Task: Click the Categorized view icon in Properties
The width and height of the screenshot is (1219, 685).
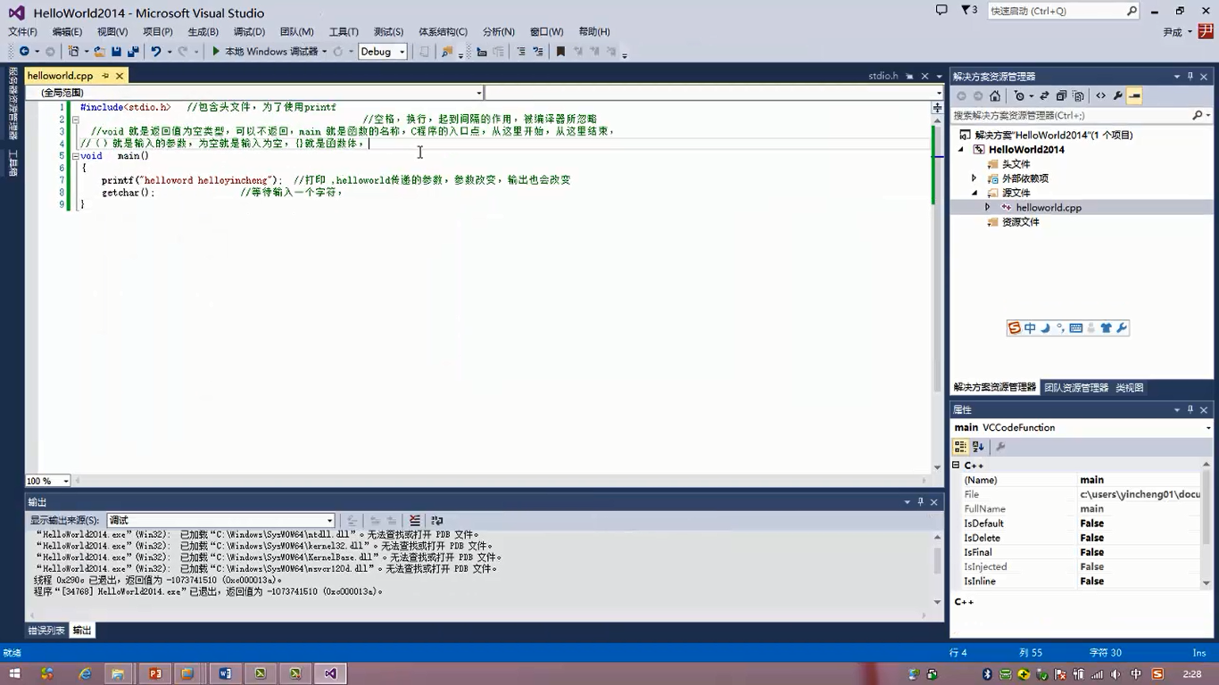Action: pyautogui.click(x=961, y=448)
